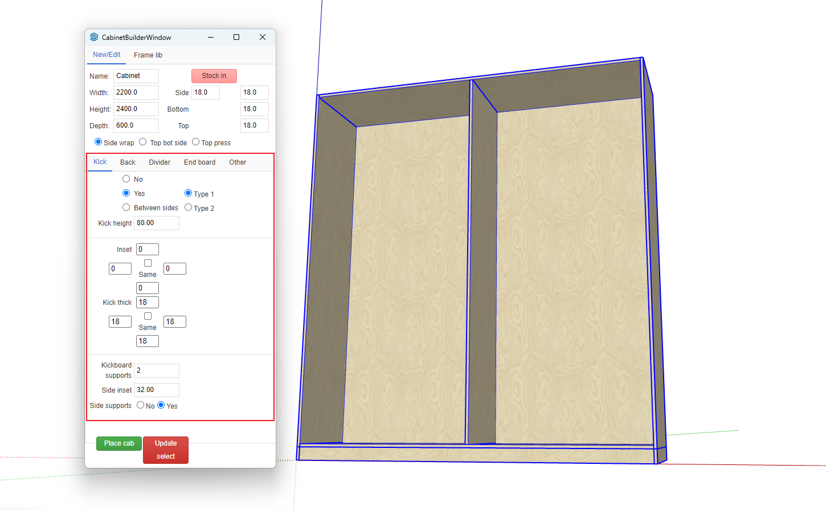Click the Kick height input field
This screenshot has height=510, width=826.
tap(156, 223)
